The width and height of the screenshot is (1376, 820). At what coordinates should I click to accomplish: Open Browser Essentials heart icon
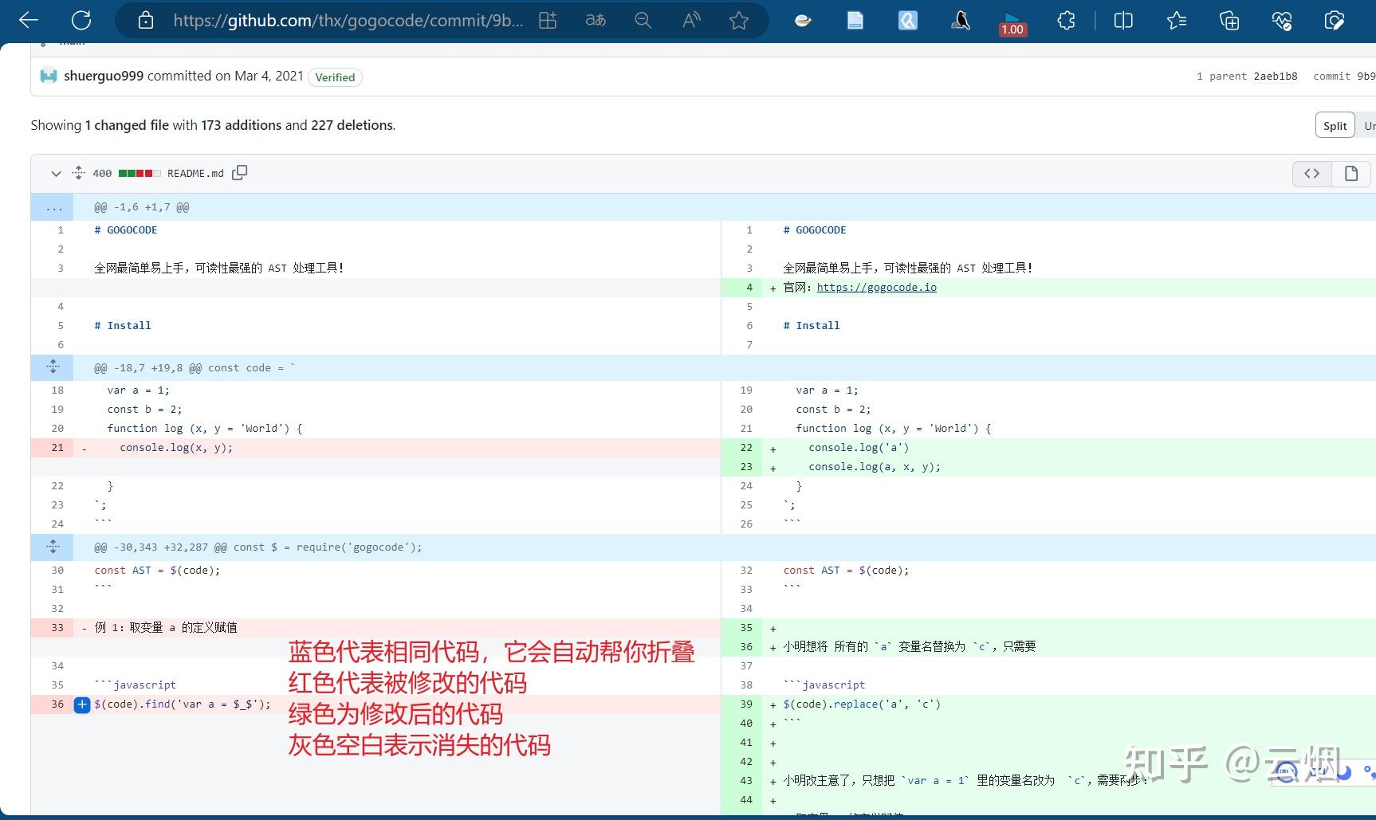pos(1282,21)
